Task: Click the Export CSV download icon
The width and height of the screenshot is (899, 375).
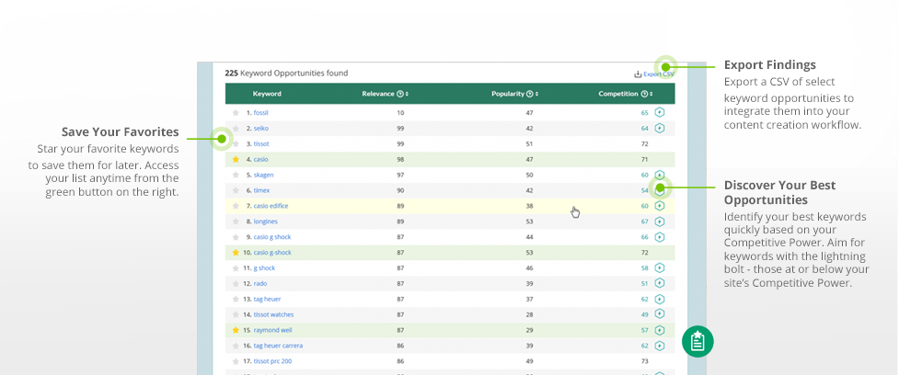Action: [638, 74]
